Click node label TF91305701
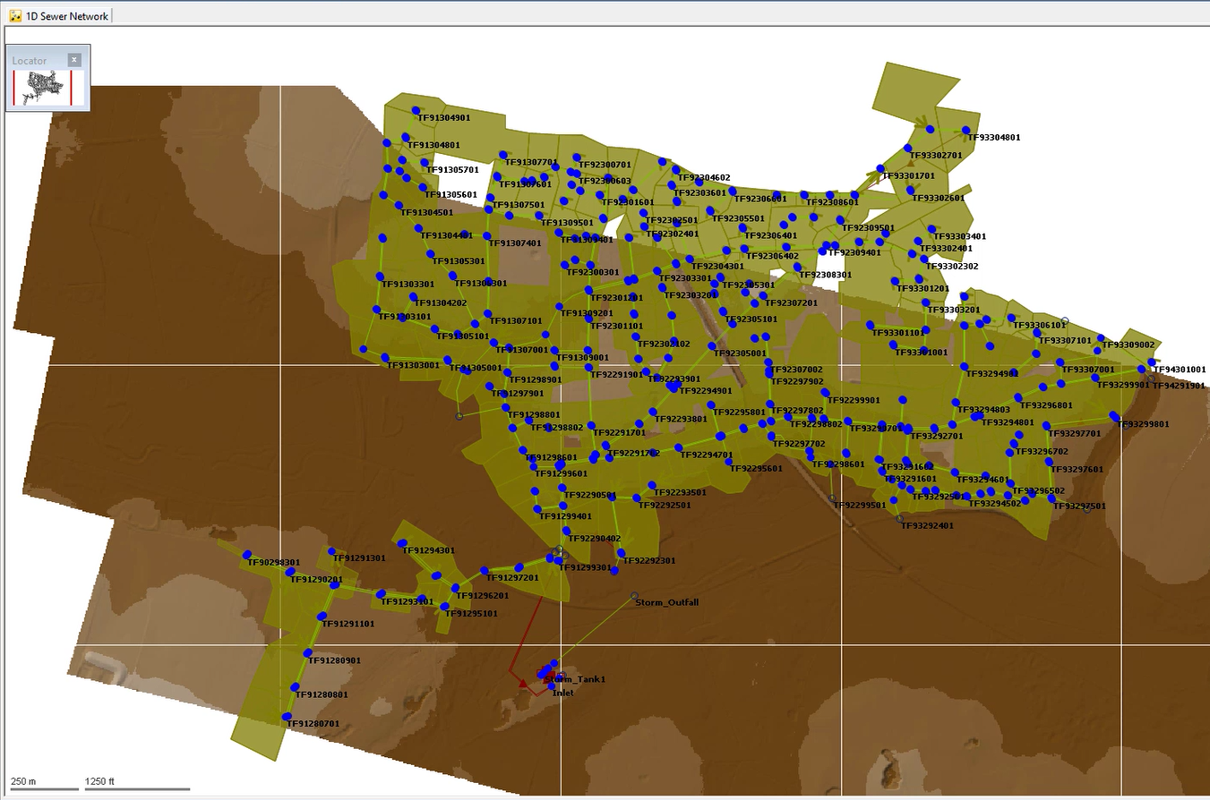This screenshot has height=800, width=1210. [452, 169]
